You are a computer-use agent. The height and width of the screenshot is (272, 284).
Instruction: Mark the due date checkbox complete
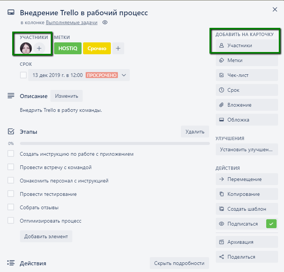23,75
